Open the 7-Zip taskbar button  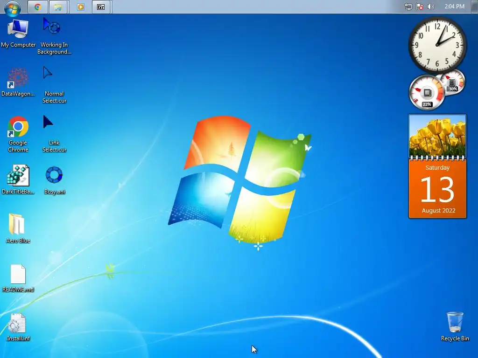101,7
